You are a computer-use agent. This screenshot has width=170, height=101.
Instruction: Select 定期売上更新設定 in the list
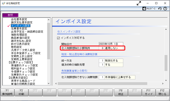coord(22,59)
